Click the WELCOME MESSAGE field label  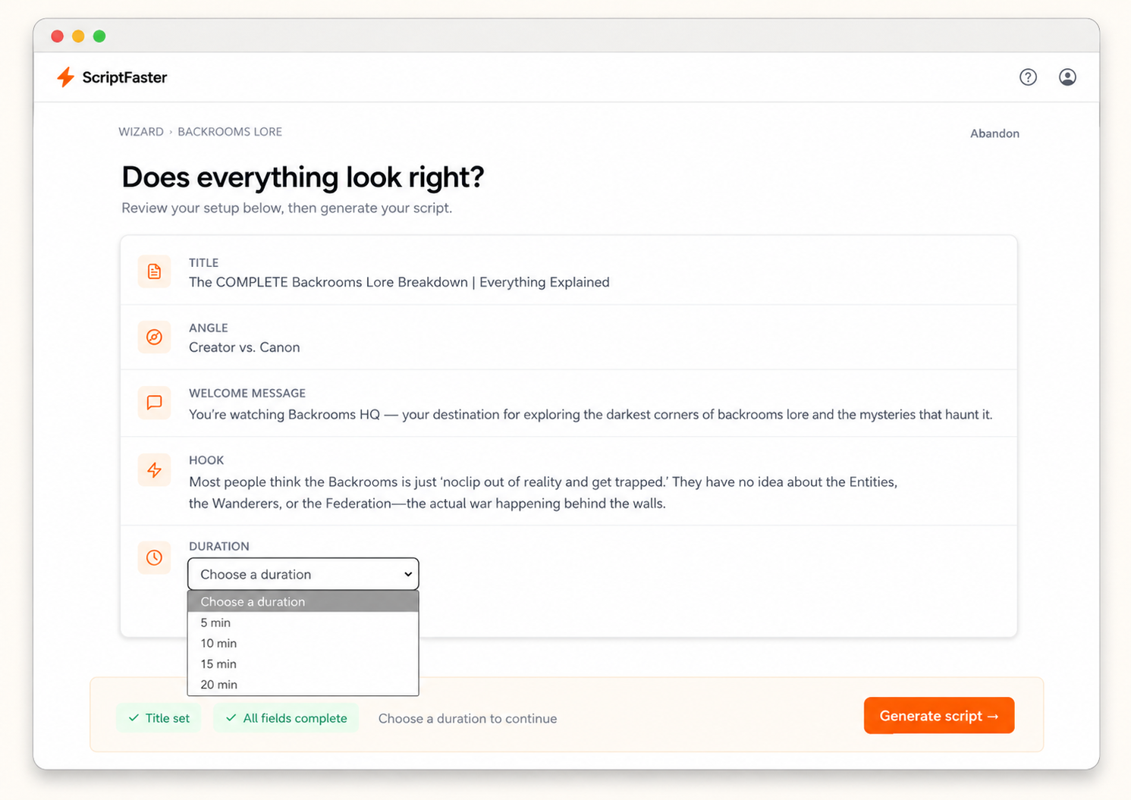coord(247,393)
